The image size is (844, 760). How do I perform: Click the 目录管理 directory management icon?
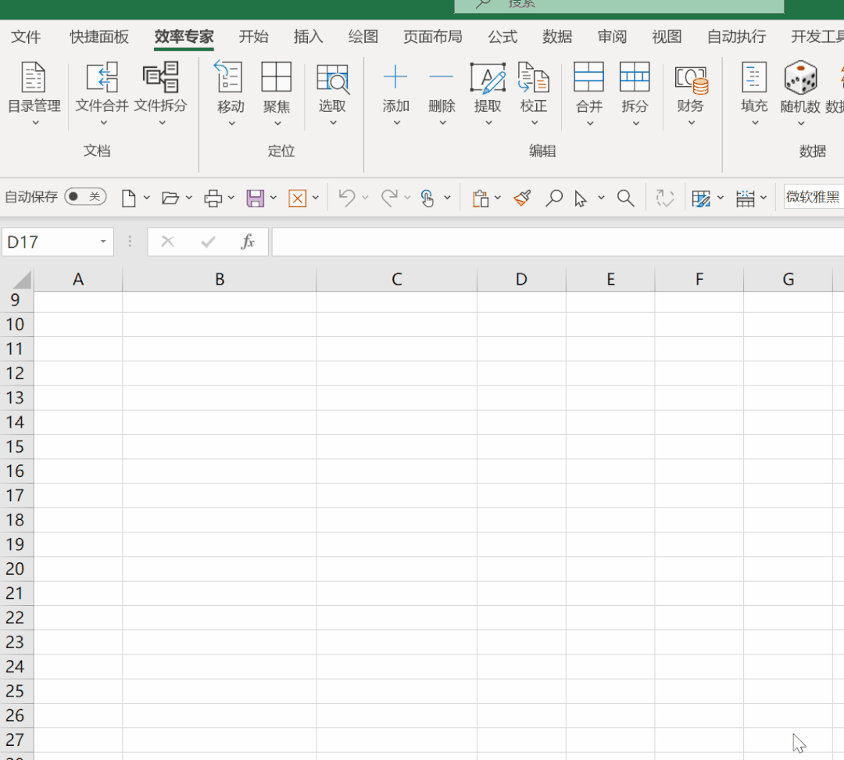(x=34, y=78)
